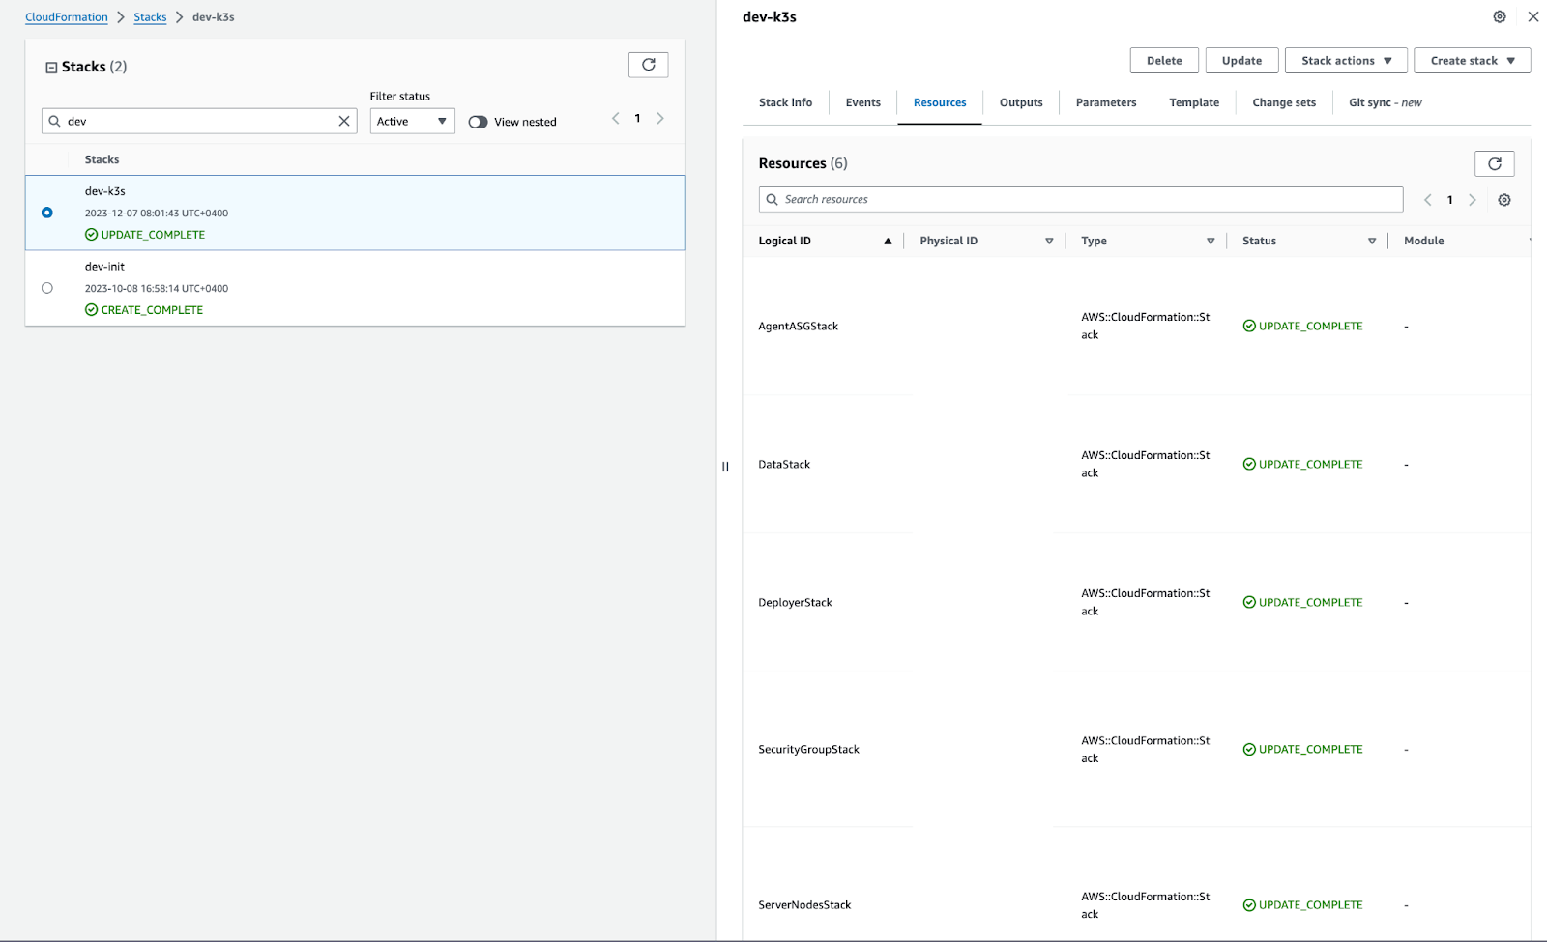1547x942 pixels.
Task: Refresh the Resources table
Action: click(1494, 163)
